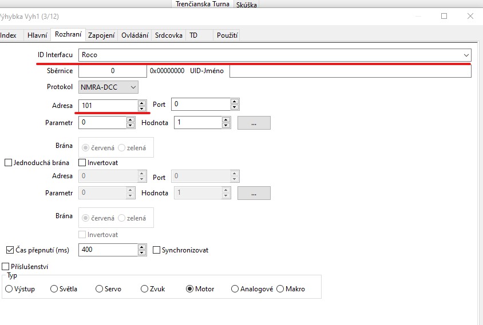Increase the Hodnota value with up arrow
The width and height of the screenshot is (483, 325).
pyautogui.click(x=226, y=120)
